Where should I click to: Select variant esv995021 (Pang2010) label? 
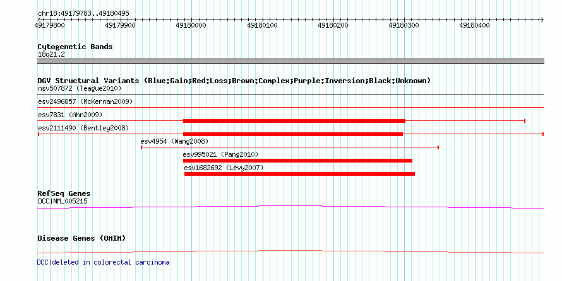[220, 154]
